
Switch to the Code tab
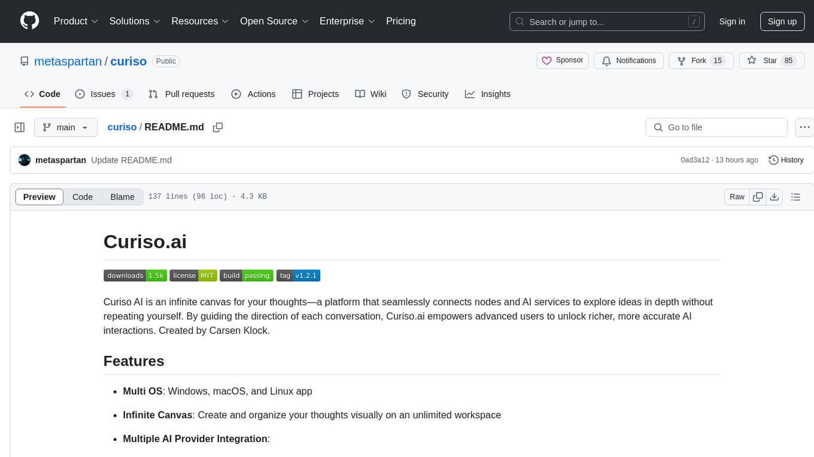pyautogui.click(x=42, y=94)
